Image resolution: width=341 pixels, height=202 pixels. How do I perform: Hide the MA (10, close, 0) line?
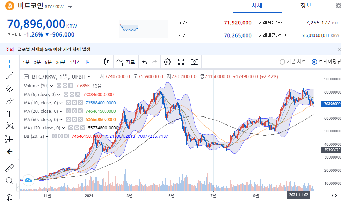(68, 103)
